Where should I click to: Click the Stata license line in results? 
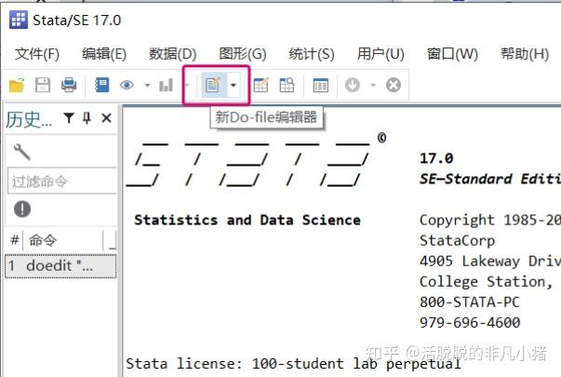(x=293, y=364)
